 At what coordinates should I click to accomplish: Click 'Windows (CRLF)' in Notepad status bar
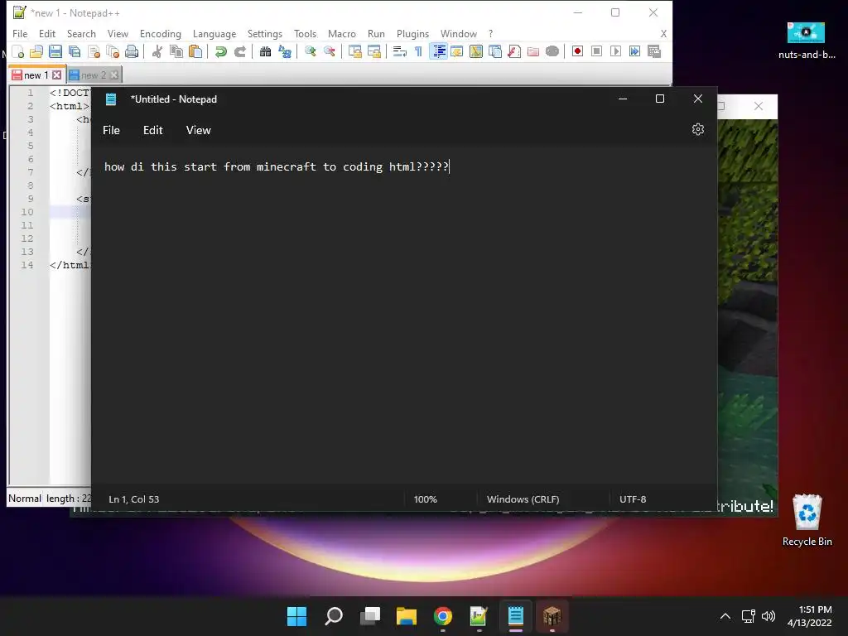523,499
